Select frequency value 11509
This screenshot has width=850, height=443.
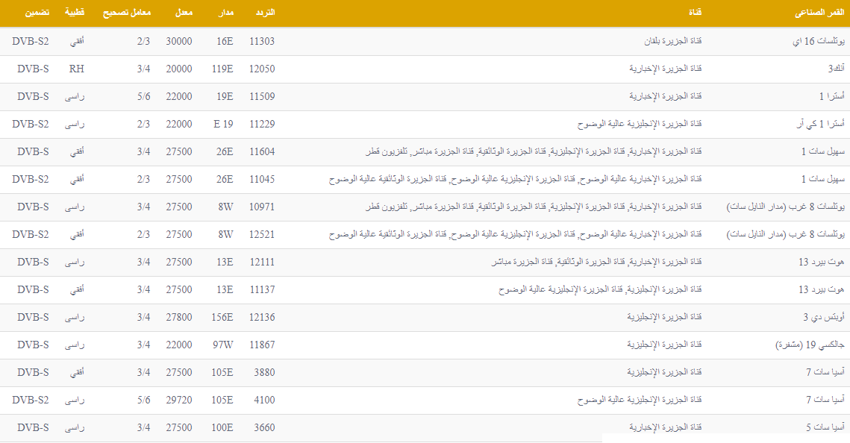(x=262, y=96)
